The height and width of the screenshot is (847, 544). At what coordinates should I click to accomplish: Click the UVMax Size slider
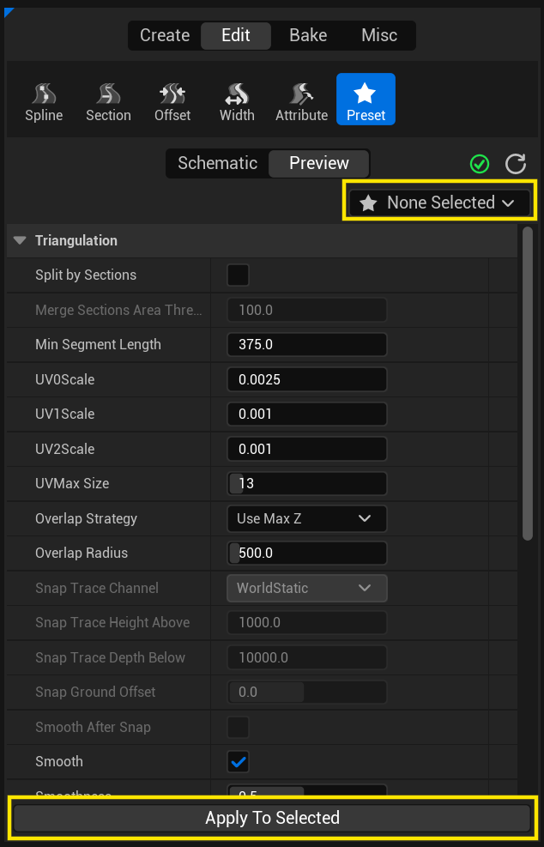[307, 483]
